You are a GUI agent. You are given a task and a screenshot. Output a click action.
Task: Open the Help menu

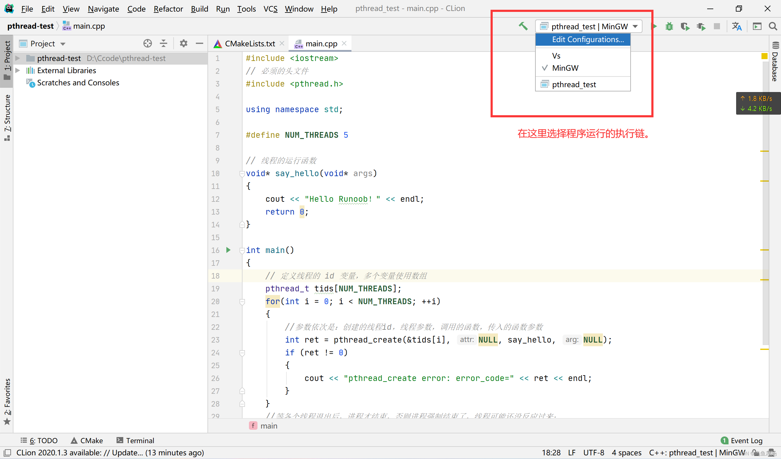[x=329, y=9]
